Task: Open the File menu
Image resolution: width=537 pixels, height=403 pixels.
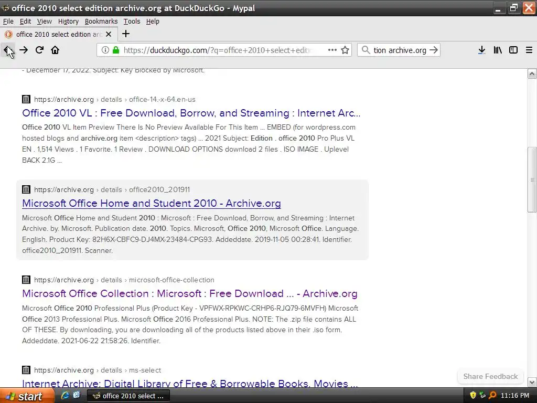Action: click(x=8, y=21)
